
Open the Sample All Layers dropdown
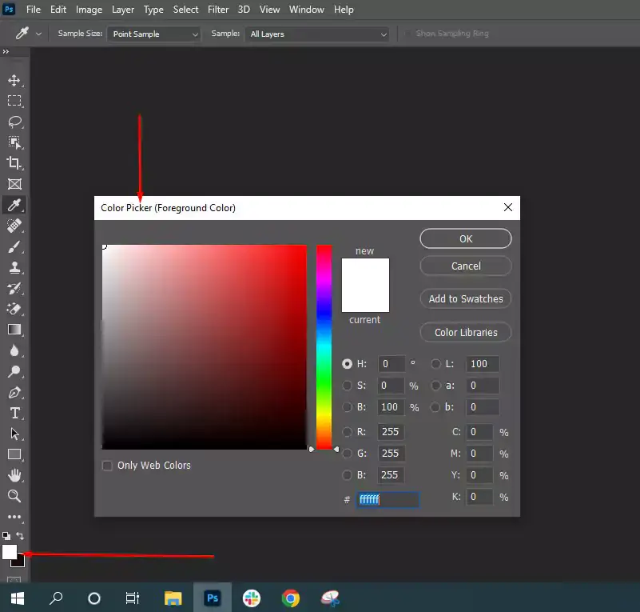(316, 34)
